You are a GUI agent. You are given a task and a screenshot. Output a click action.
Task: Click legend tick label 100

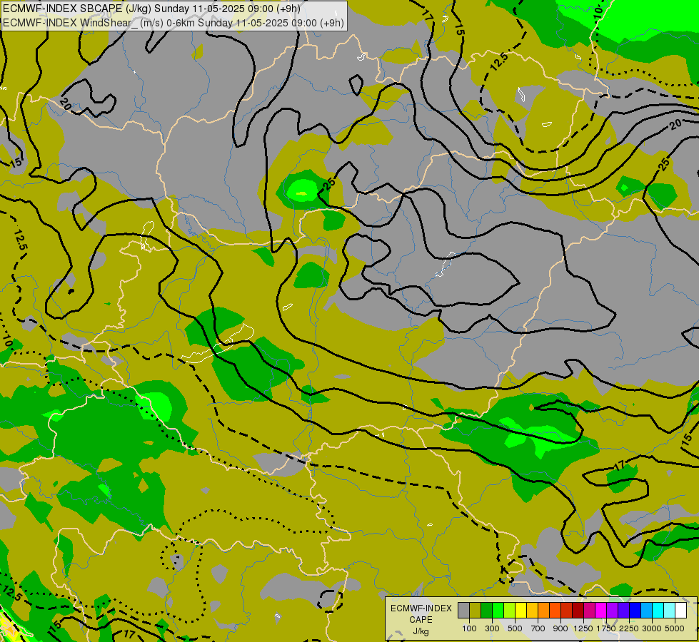coord(469,628)
